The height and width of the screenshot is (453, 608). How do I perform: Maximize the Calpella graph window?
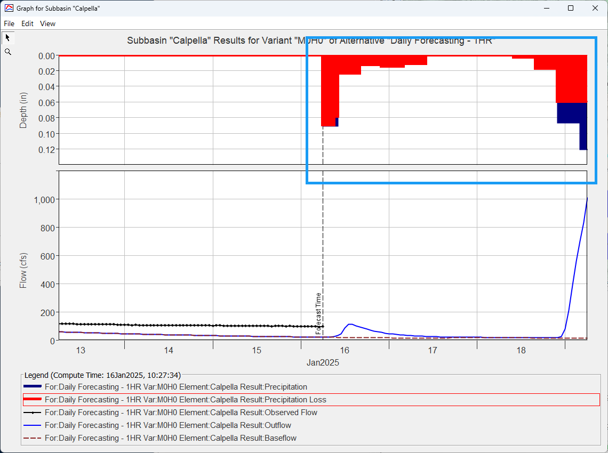click(x=570, y=9)
